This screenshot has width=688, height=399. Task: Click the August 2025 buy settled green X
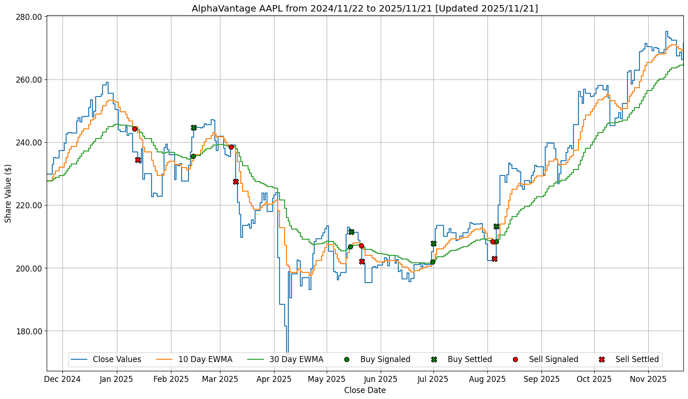(496, 226)
